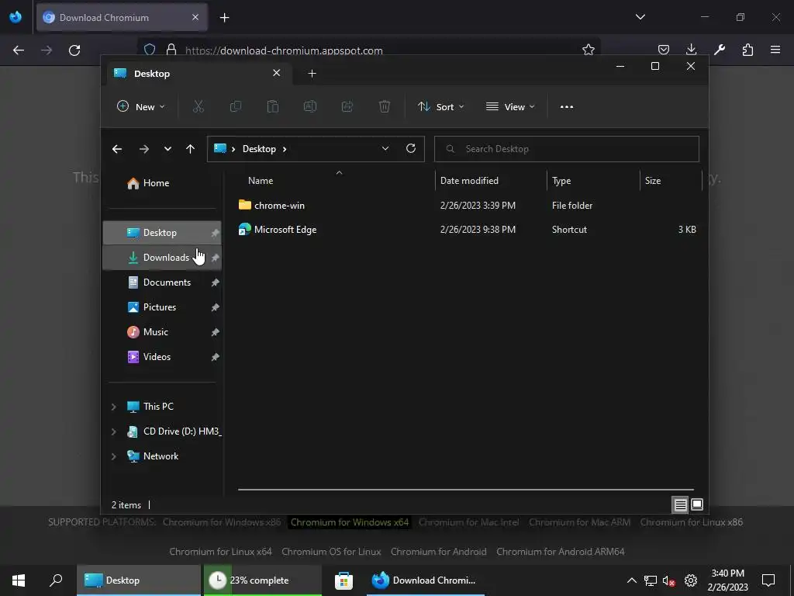Show hidden system tray icons
This screenshot has width=794, height=596.
tap(631, 580)
